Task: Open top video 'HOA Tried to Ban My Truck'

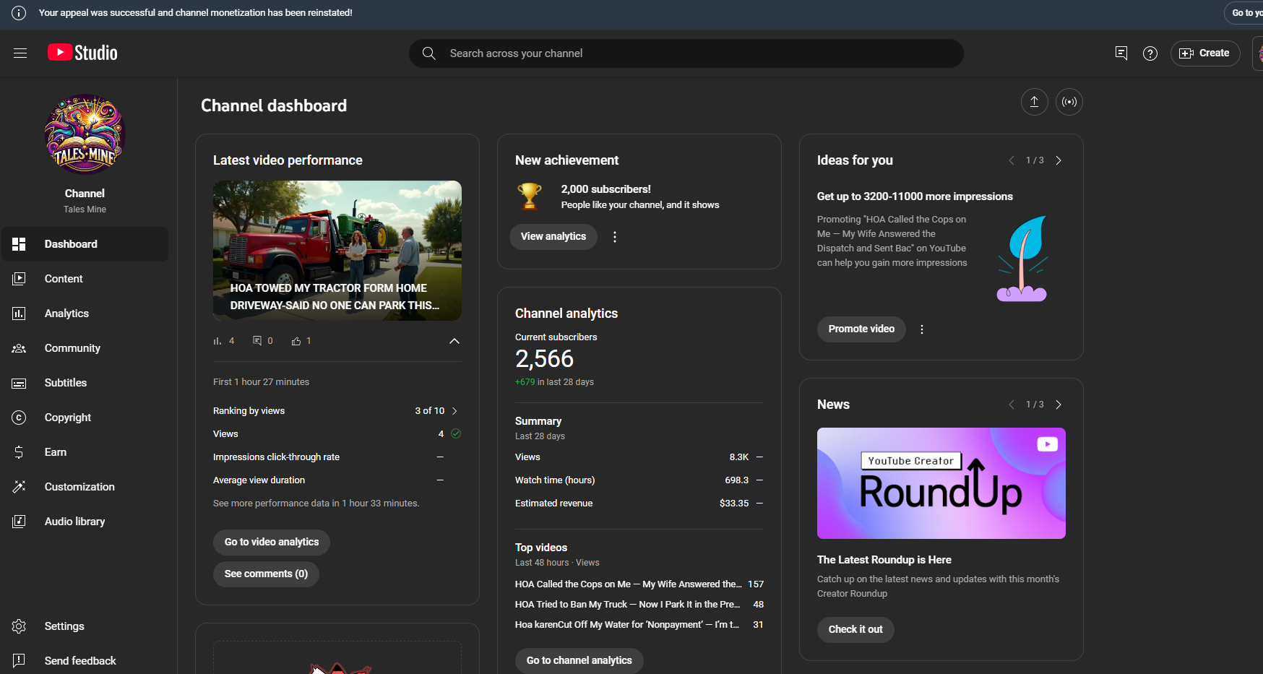Action: [x=628, y=605]
